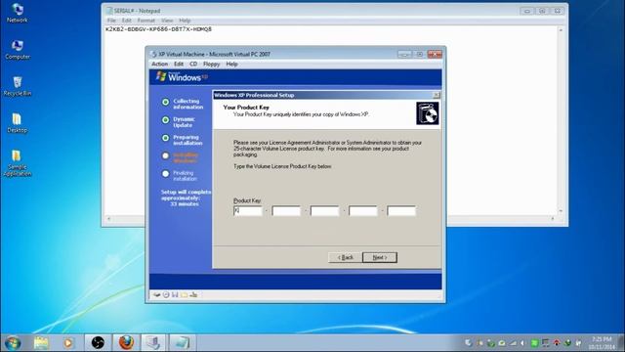Open the Network desktop icon

tap(18, 13)
